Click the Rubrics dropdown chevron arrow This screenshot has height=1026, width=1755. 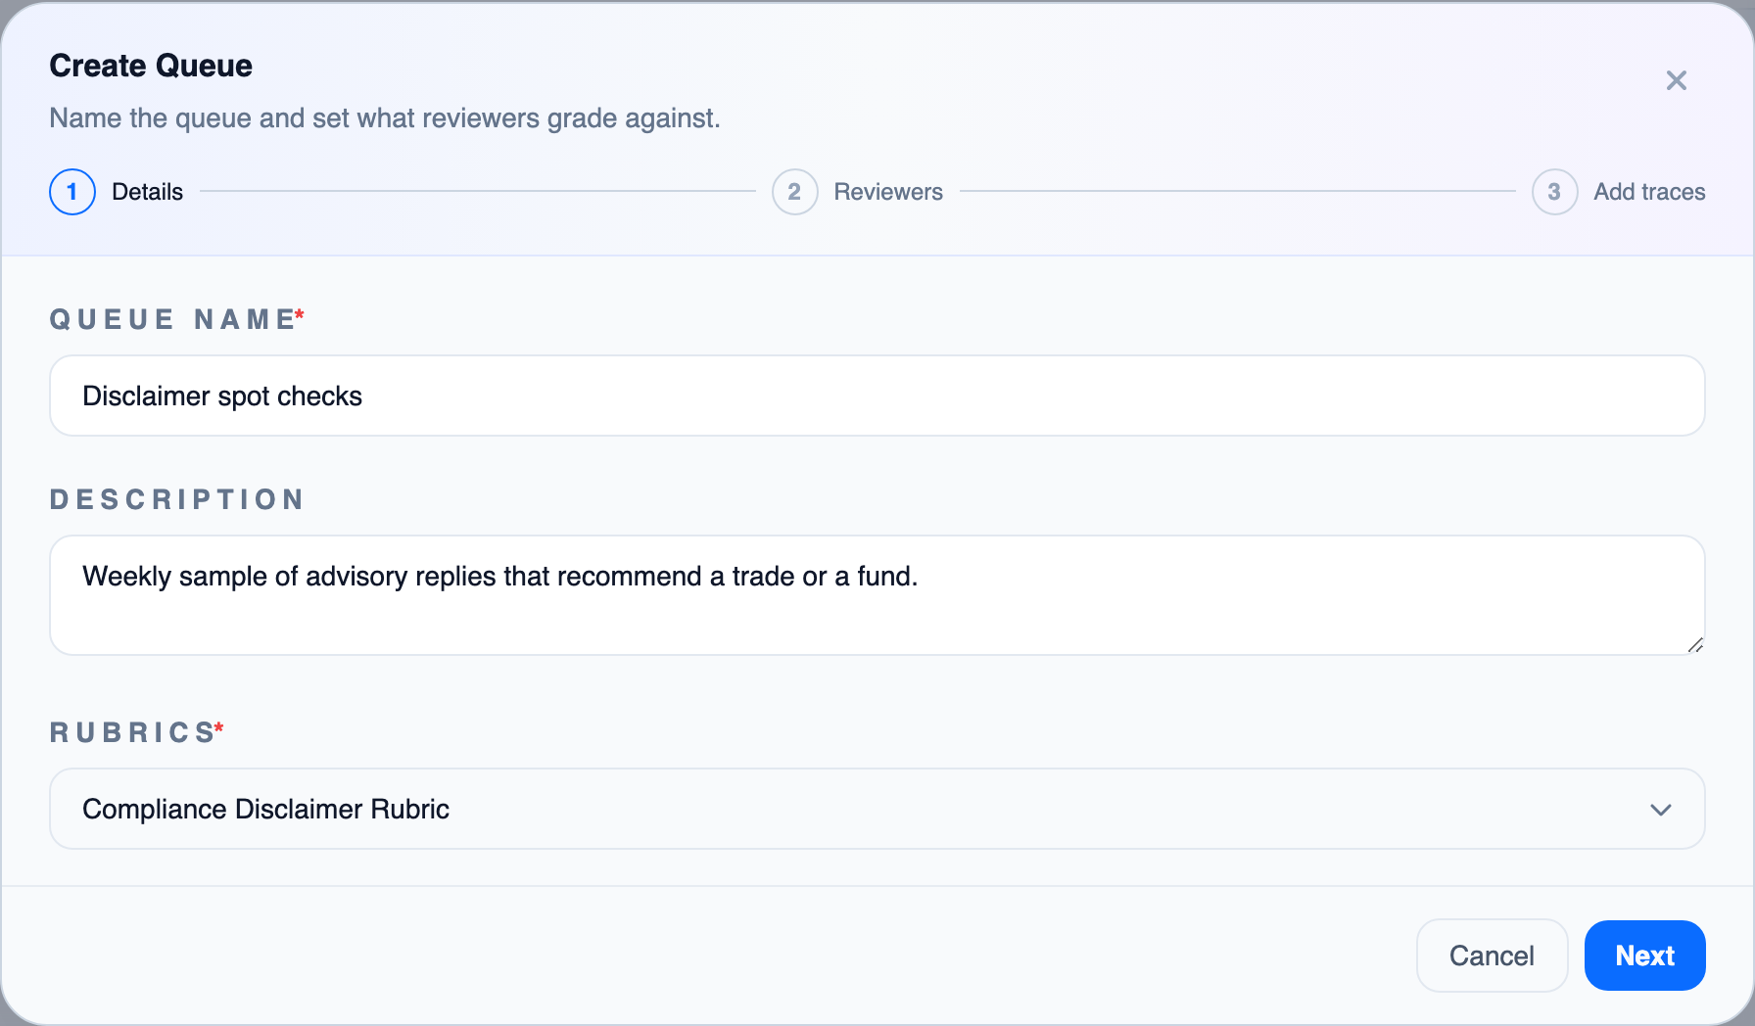(x=1660, y=810)
